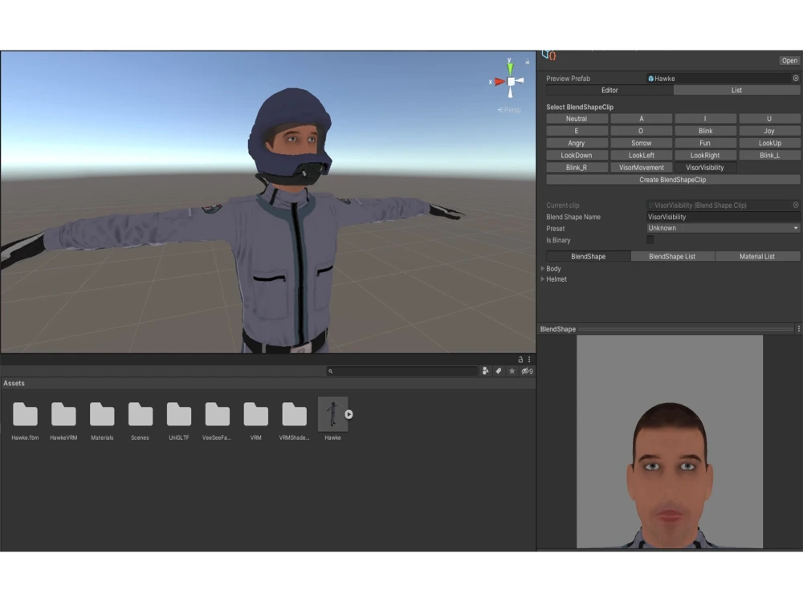Click the BlendShape face preview image
This screenshot has width=803, height=602.
tap(670, 441)
